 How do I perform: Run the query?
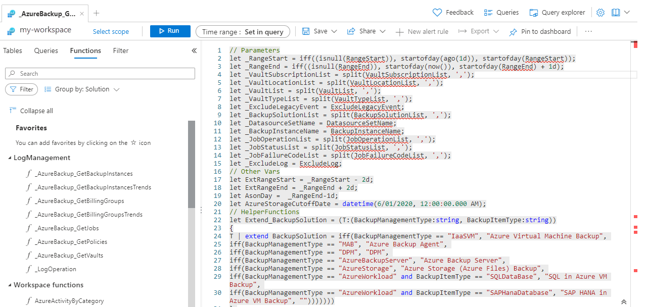170,31
